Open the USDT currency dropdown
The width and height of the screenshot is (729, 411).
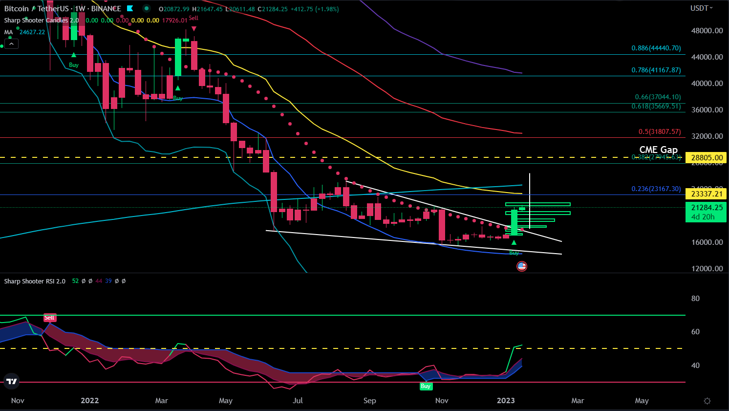(x=702, y=8)
